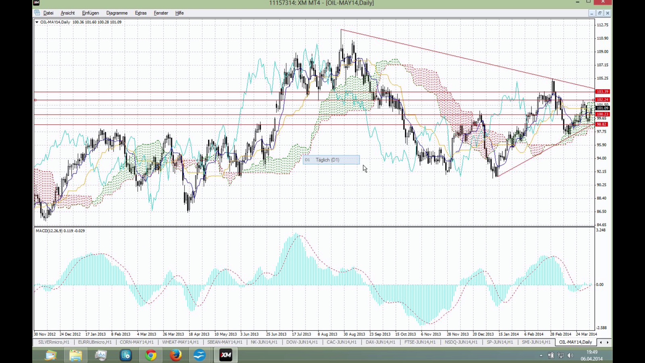The image size is (645, 363).
Task: Click the XM MT4 taskbar icon
Action: (226, 355)
